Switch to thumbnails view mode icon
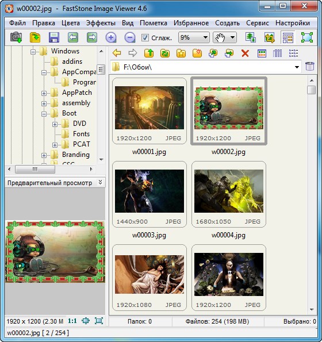The height and width of the screenshot is (342, 322). [x=262, y=53]
